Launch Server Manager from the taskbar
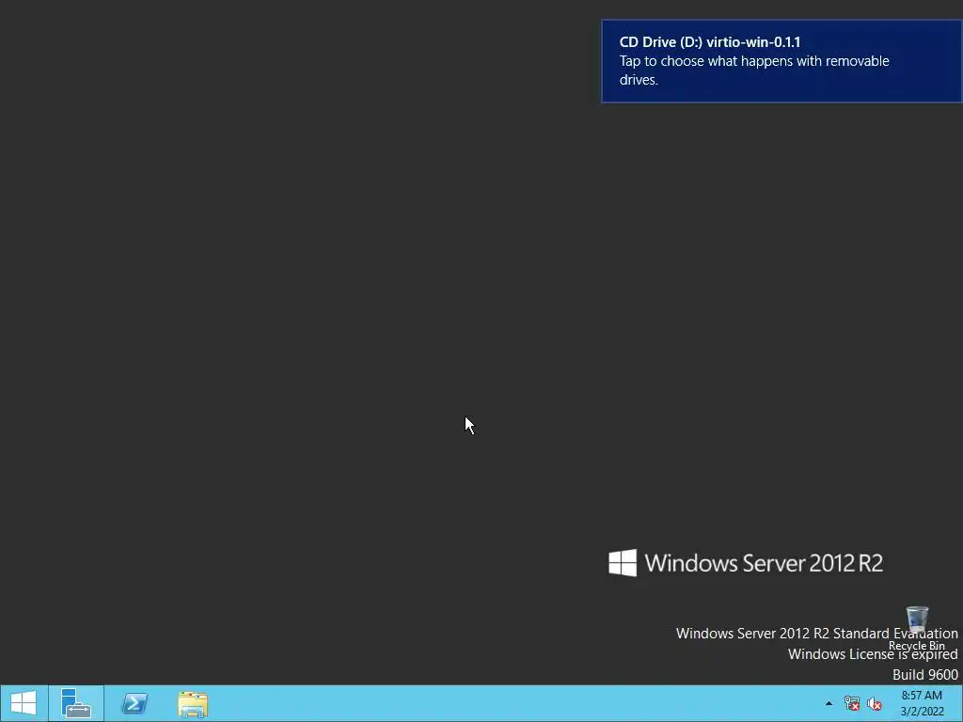 76,703
